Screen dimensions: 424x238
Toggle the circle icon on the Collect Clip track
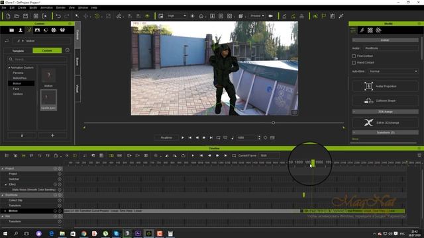pyautogui.click(x=60, y=200)
